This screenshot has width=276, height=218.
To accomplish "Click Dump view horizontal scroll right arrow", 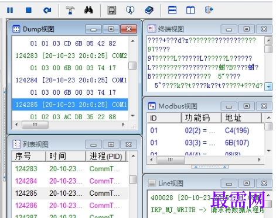I will tap(124, 124).
